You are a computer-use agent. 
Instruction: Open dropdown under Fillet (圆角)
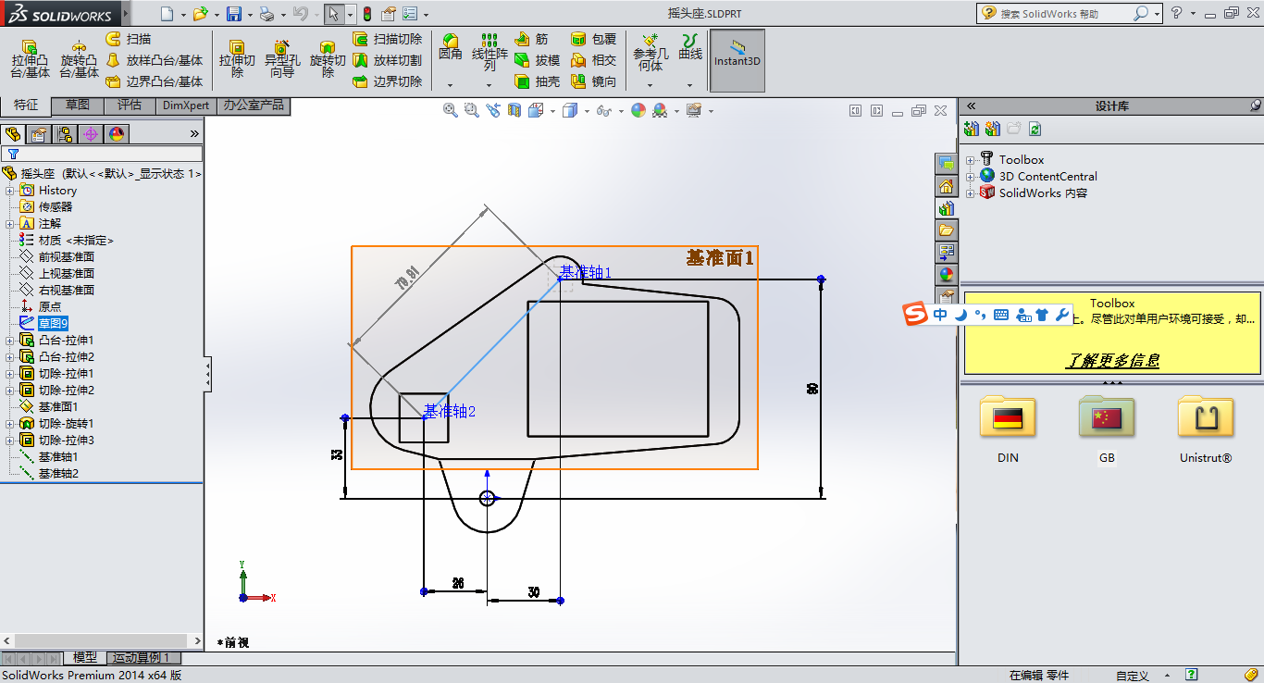coord(451,85)
